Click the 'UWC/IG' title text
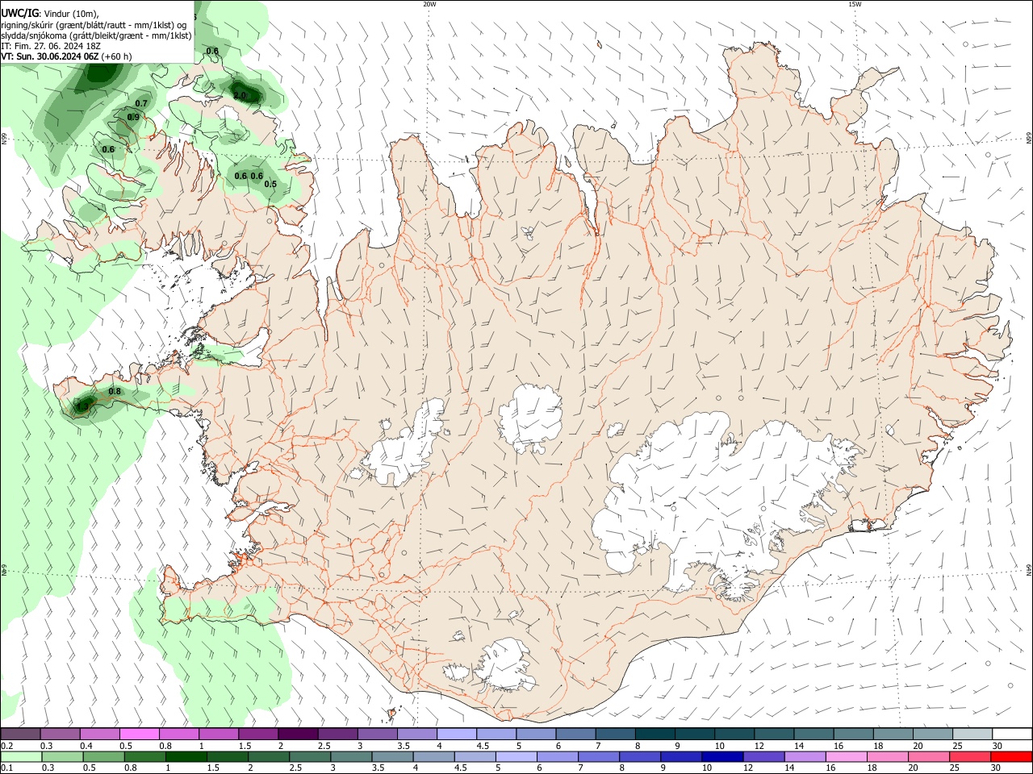 [19, 13]
